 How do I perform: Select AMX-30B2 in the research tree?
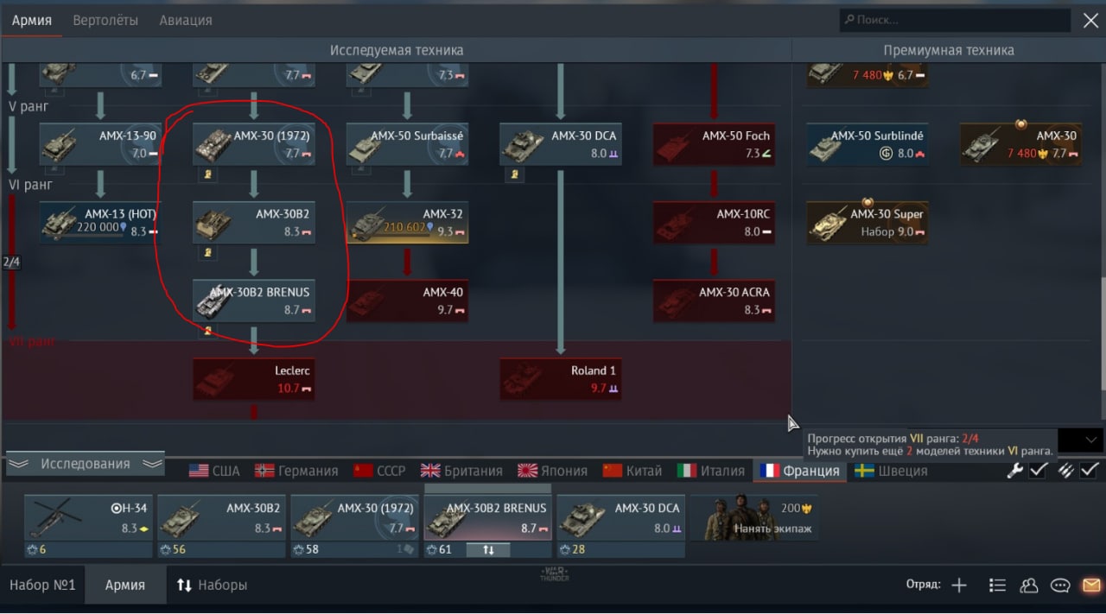pyautogui.click(x=253, y=222)
